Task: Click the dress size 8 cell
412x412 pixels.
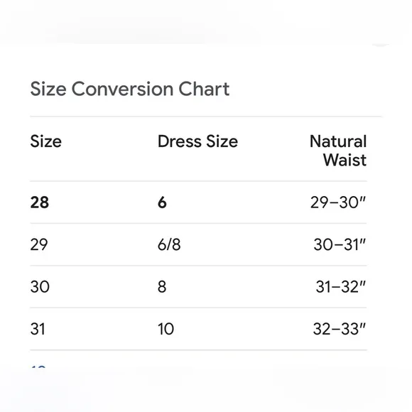Action: 162,287
